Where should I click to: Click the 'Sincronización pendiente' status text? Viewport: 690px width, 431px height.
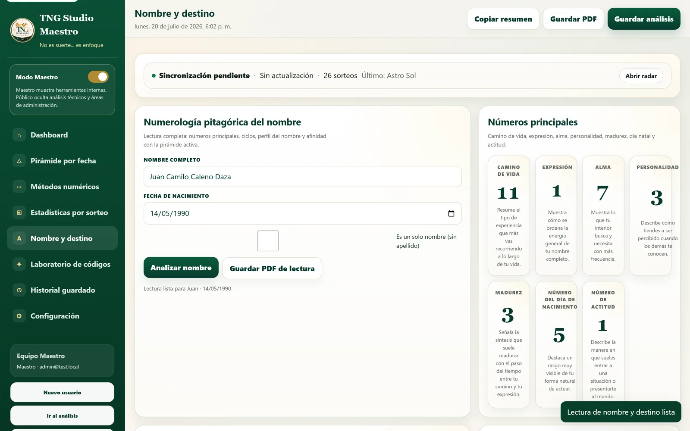pos(204,75)
